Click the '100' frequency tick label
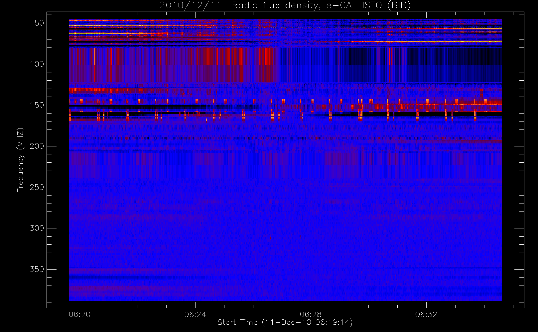Screen dimensions: 538x332 point(37,64)
